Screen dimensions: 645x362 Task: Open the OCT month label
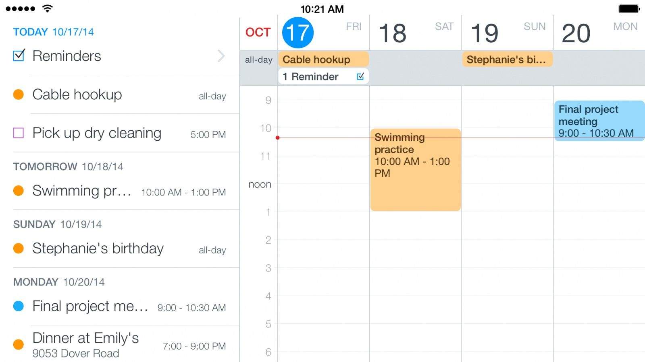coord(258,32)
